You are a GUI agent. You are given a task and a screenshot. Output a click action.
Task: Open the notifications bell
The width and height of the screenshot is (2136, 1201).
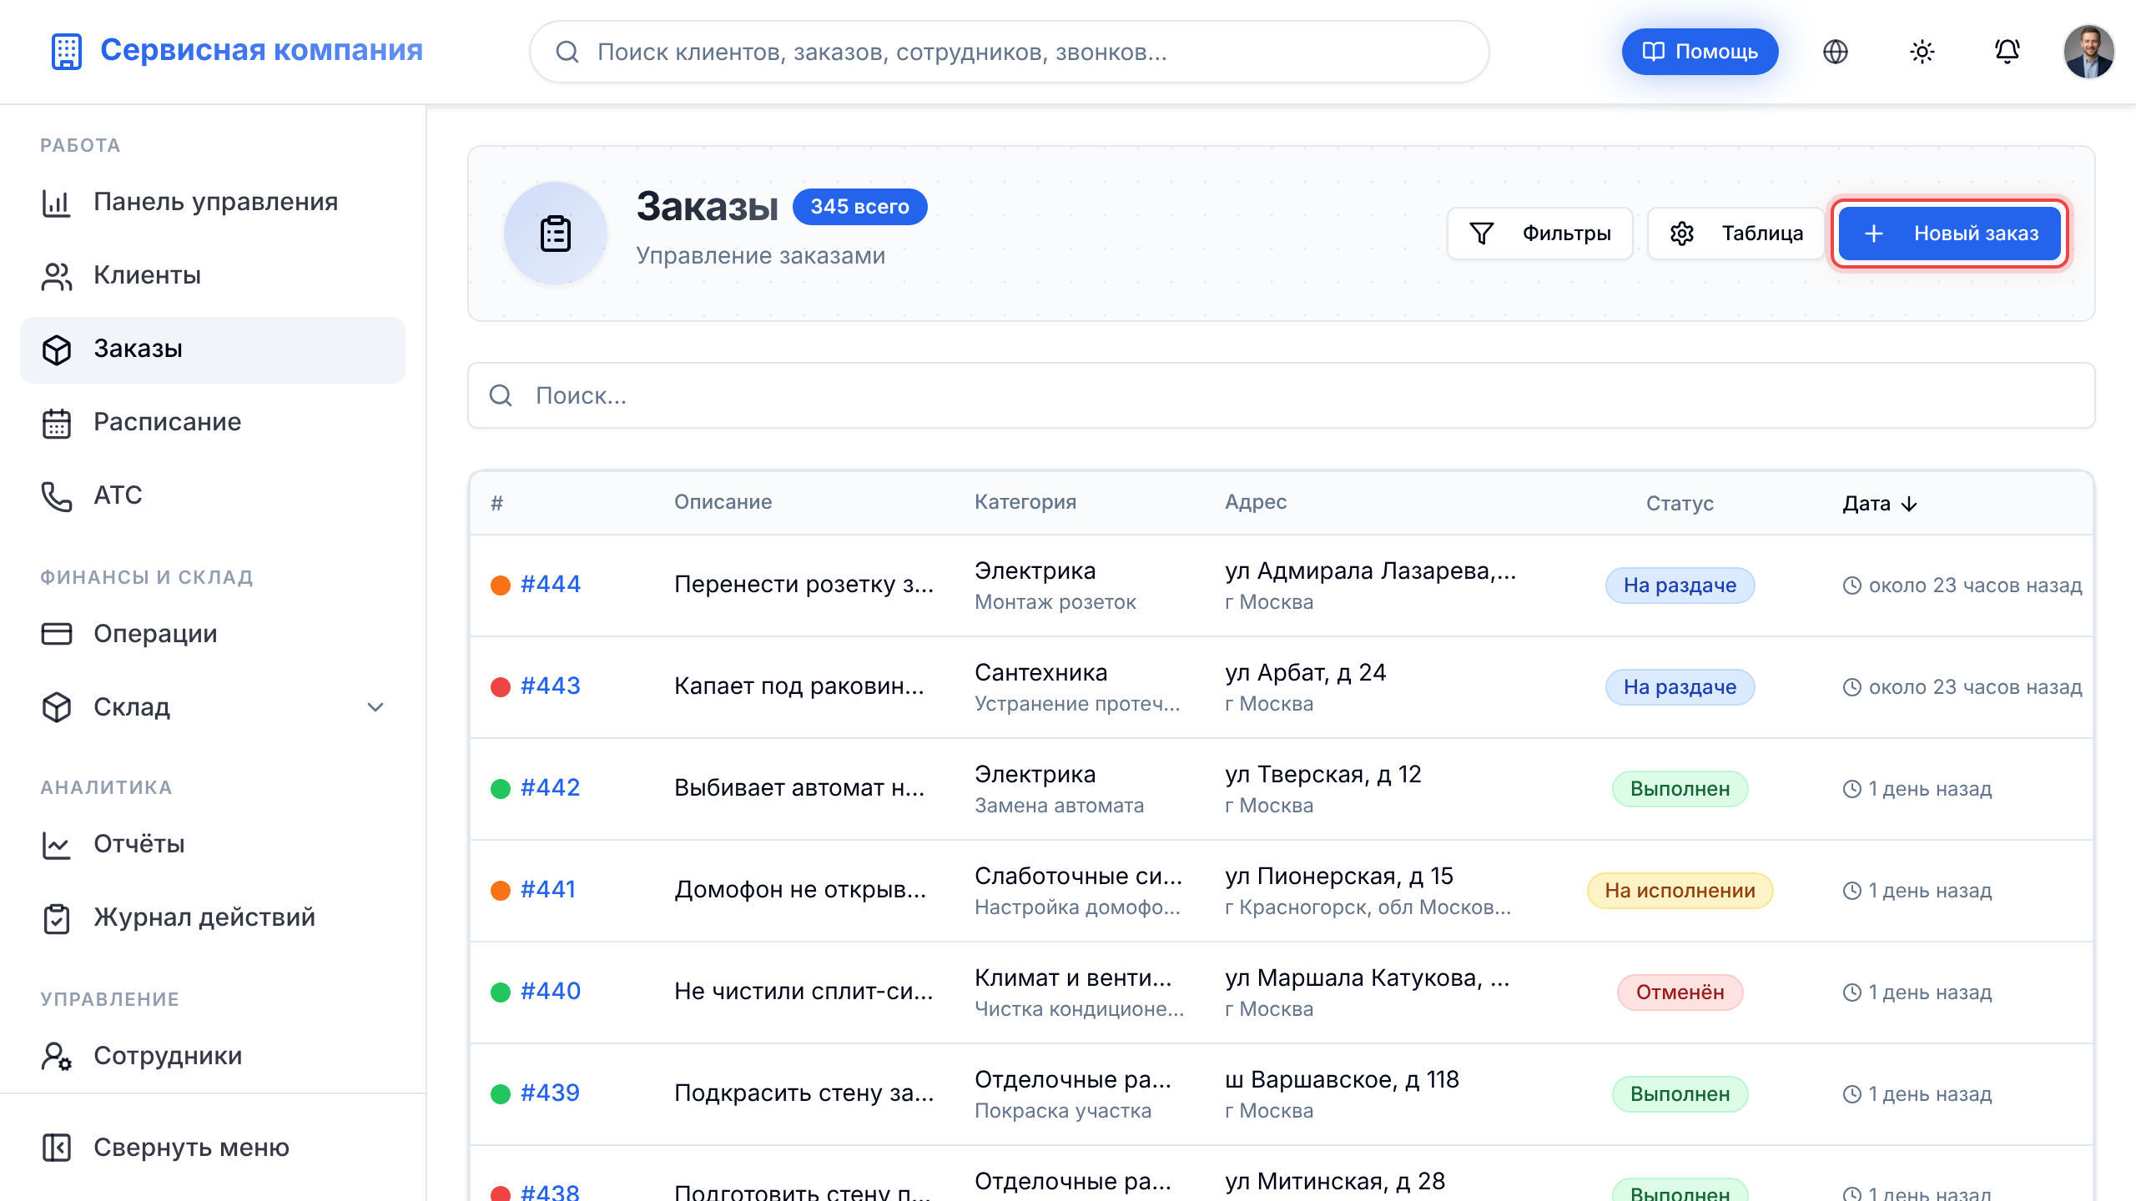coord(2008,52)
